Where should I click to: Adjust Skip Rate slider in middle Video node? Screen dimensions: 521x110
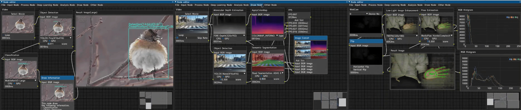[x=186, y=38]
